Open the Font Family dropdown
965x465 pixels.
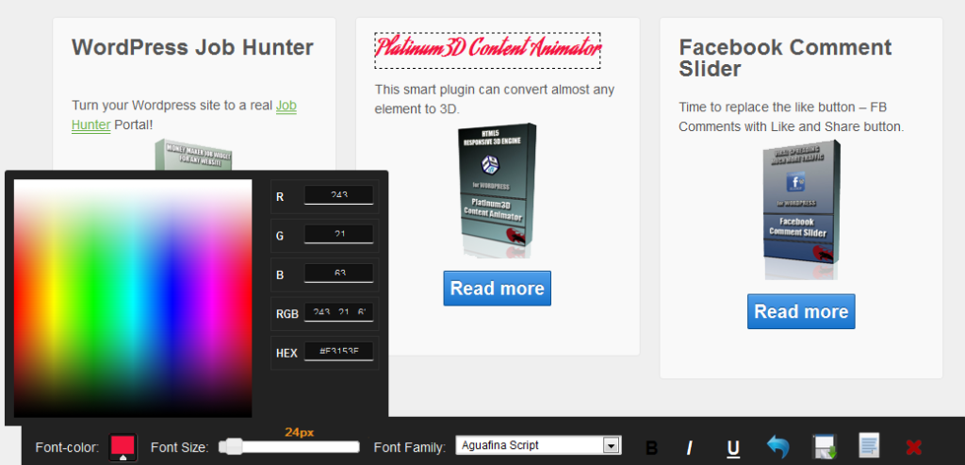[x=538, y=445]
